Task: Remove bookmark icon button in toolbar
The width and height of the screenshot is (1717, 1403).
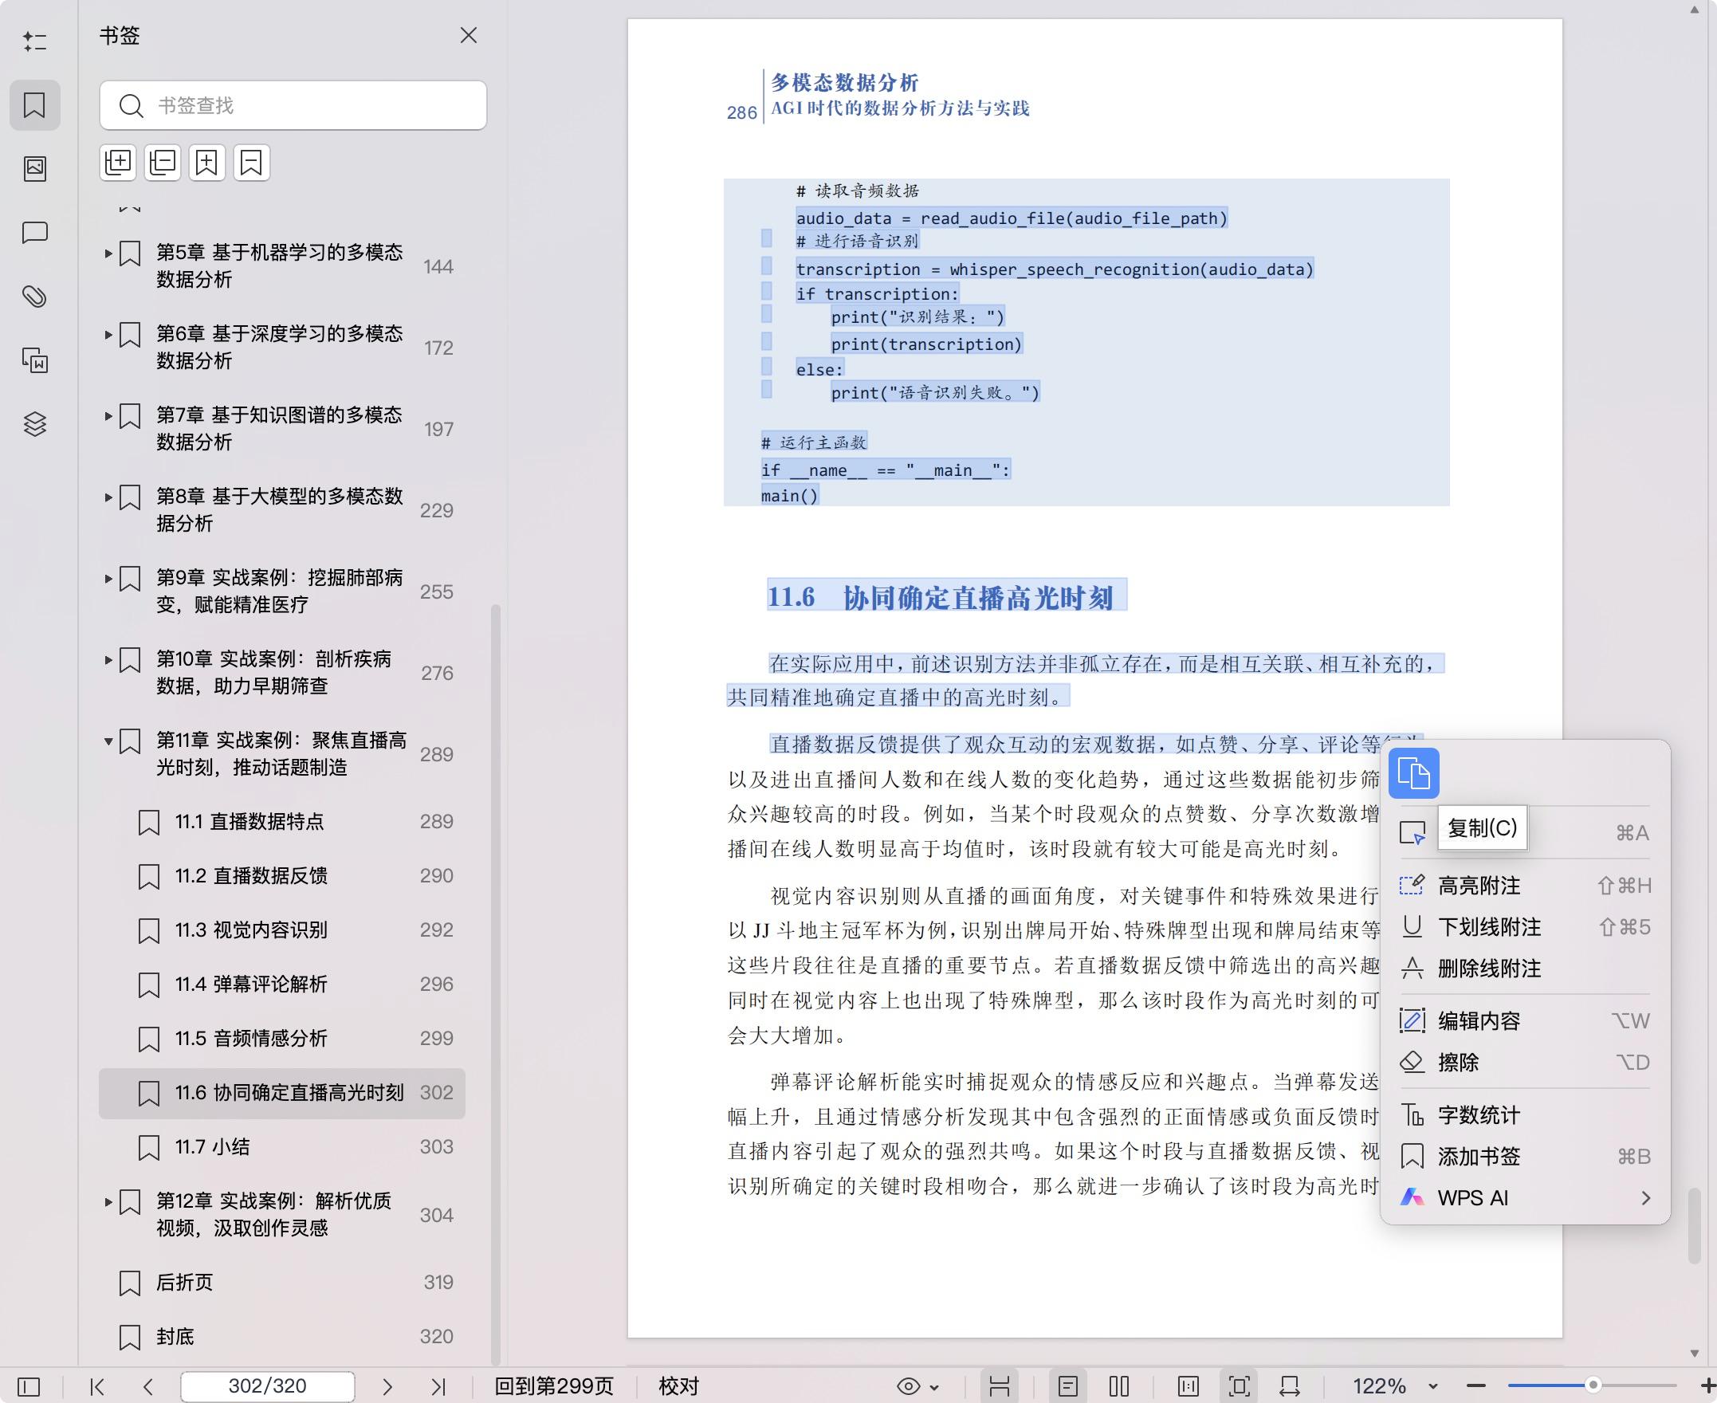Action: click(x=251, y=163)
